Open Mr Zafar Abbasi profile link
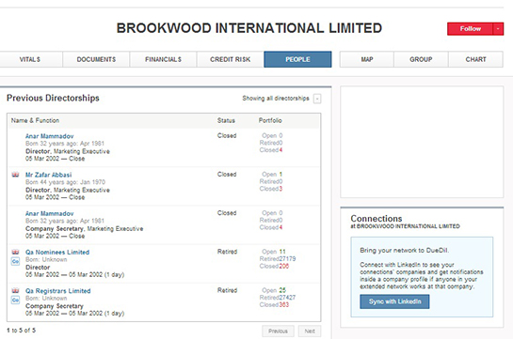The image size is (513, 339). tap(48, 175)
